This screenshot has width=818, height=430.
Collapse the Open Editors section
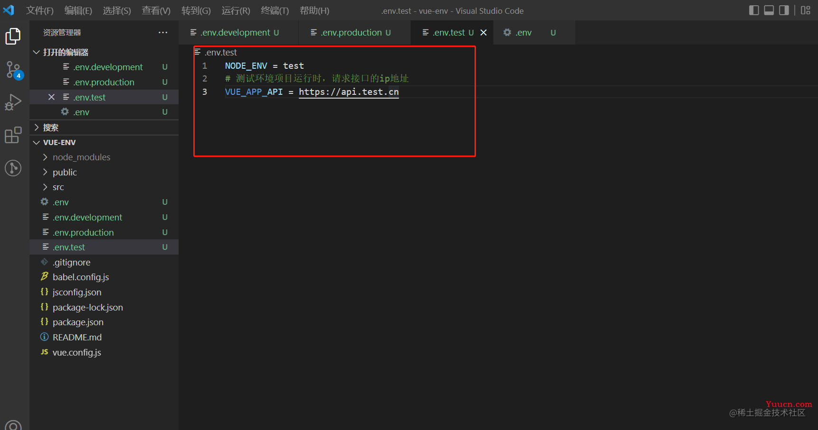tap(37, 52)
